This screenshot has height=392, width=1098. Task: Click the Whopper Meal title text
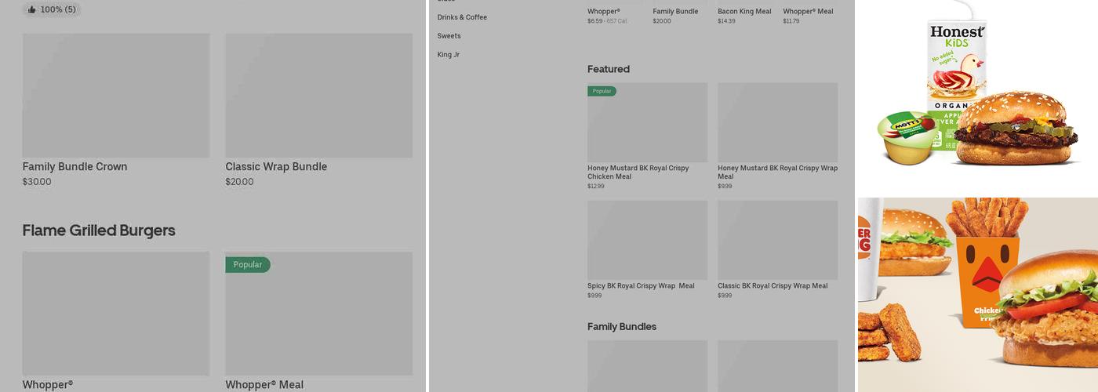(264, 385)
